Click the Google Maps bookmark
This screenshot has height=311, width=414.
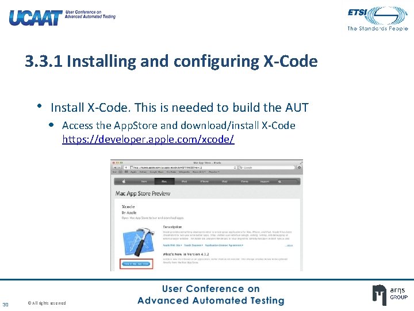156,172
